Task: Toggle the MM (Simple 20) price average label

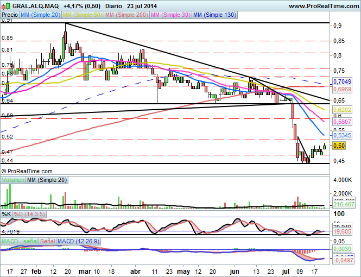Action: click(x=41, y=15)
